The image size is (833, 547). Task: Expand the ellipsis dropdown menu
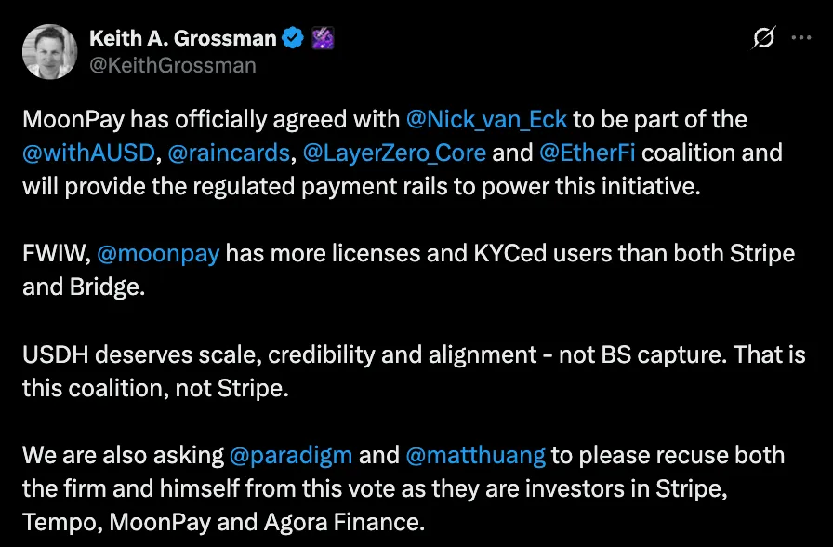(x=801, y=38)
